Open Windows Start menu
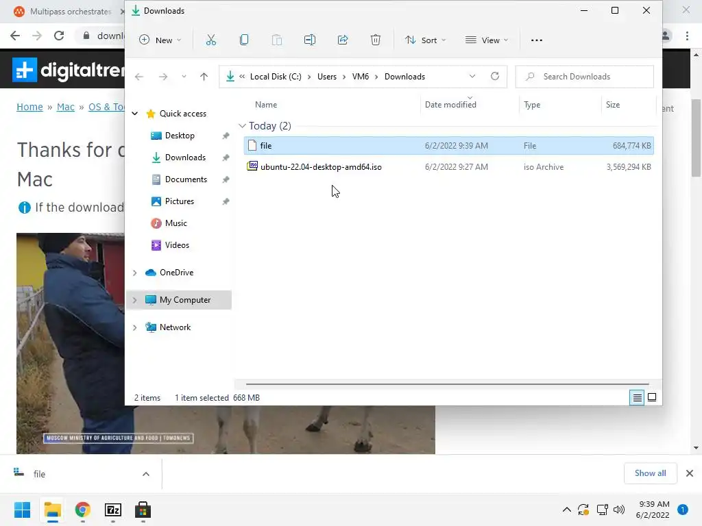 (22, 510)
